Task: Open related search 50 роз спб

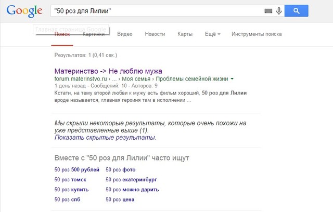Action: tap(67, 200)
